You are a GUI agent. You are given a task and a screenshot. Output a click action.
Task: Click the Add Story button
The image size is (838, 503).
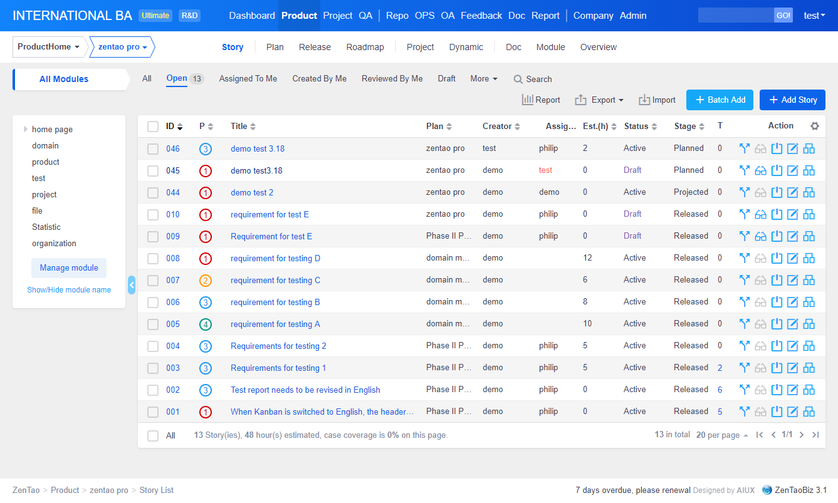pyautogui.click(x=792, y=100)
